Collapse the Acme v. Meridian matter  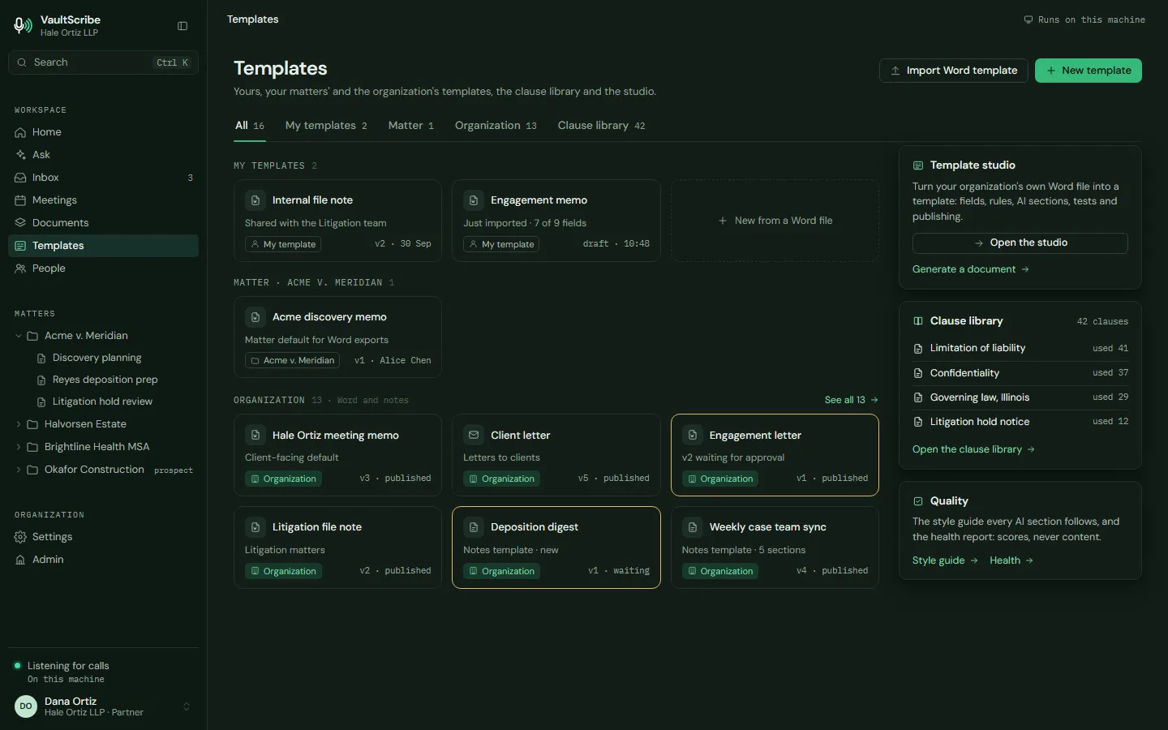click(x=19, y=336)
